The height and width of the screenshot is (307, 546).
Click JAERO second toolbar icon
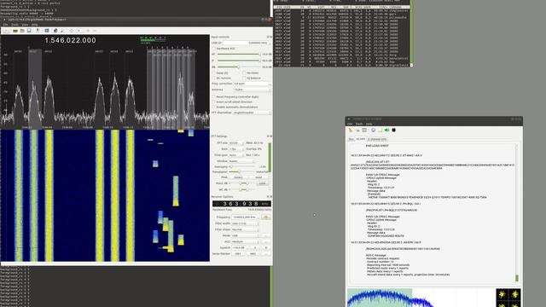tap(357, 130)
